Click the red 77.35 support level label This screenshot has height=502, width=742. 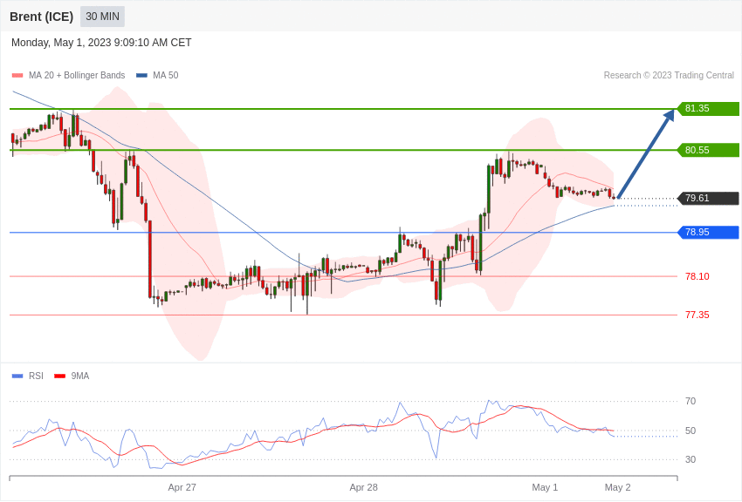coord(697,315)
